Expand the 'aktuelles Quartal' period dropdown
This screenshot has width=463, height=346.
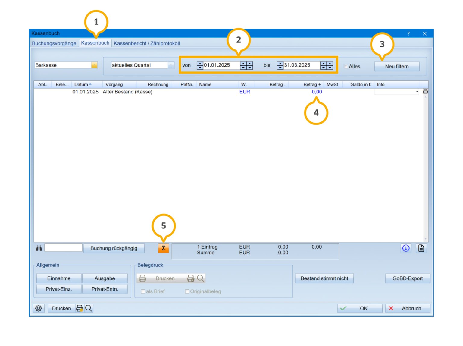click(x=171, y=65)
